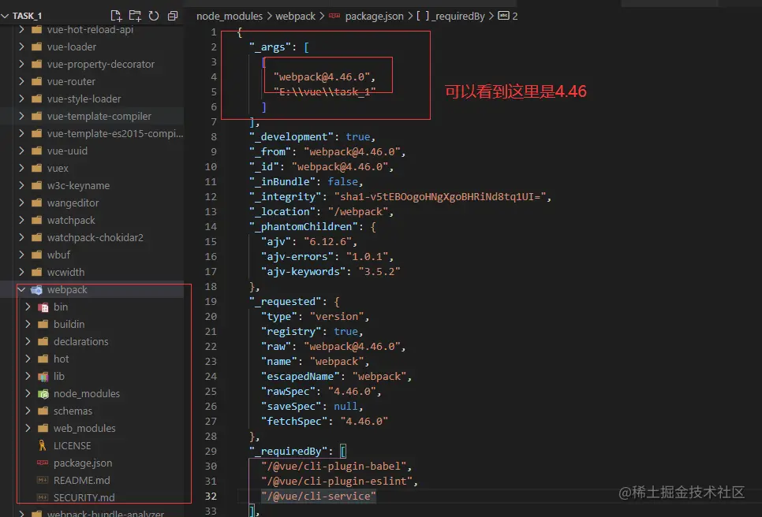Expand the vue-property-decorator folder
This screenshot has height=517, width=762.
(21, 64)
